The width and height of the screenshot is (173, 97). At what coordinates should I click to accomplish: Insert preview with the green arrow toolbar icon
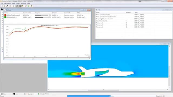(x=28, y=6)
